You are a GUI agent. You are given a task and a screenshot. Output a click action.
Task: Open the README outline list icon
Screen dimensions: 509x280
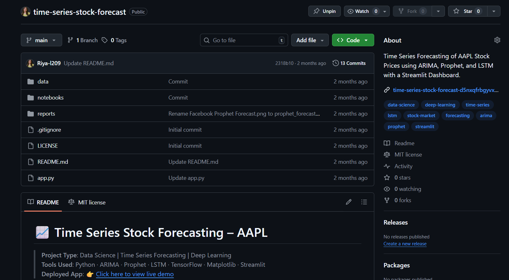pos(364,202)
